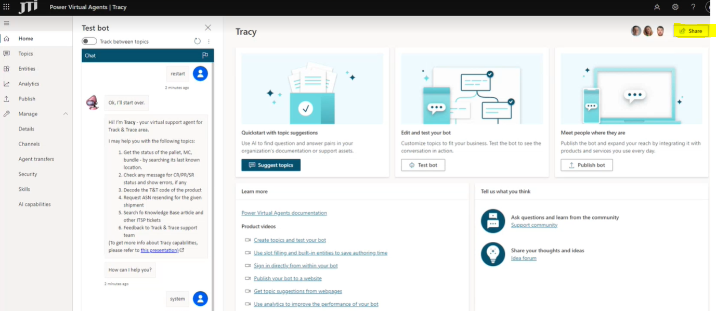Reset conversation with the refresh icon

[197, 42]
